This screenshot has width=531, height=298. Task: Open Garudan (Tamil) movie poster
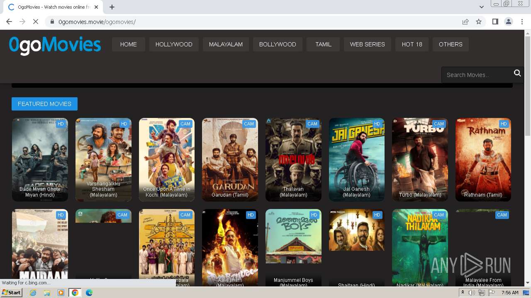coord(230,160)
